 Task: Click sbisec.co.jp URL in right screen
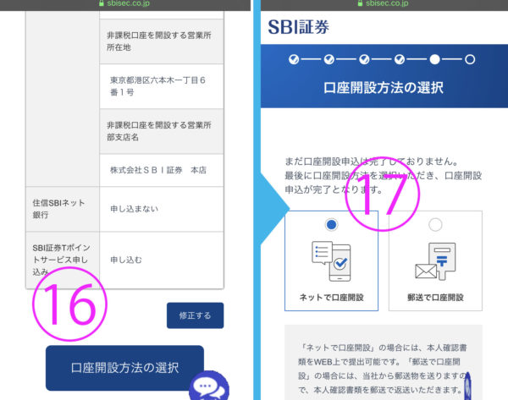pos(387,3)
